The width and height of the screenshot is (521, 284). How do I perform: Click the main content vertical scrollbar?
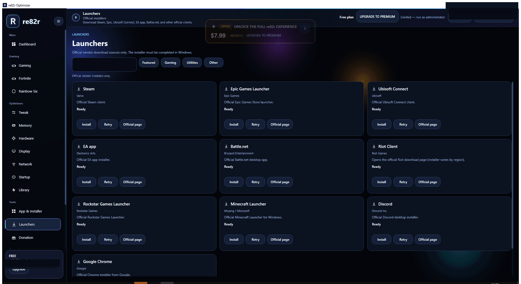pyautogui.click(x=513, y=165)
